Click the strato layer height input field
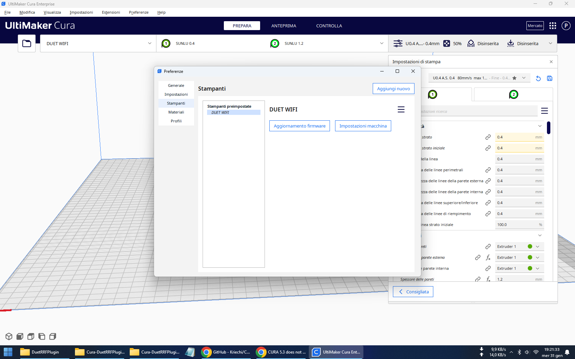 [x=520, y=137]
